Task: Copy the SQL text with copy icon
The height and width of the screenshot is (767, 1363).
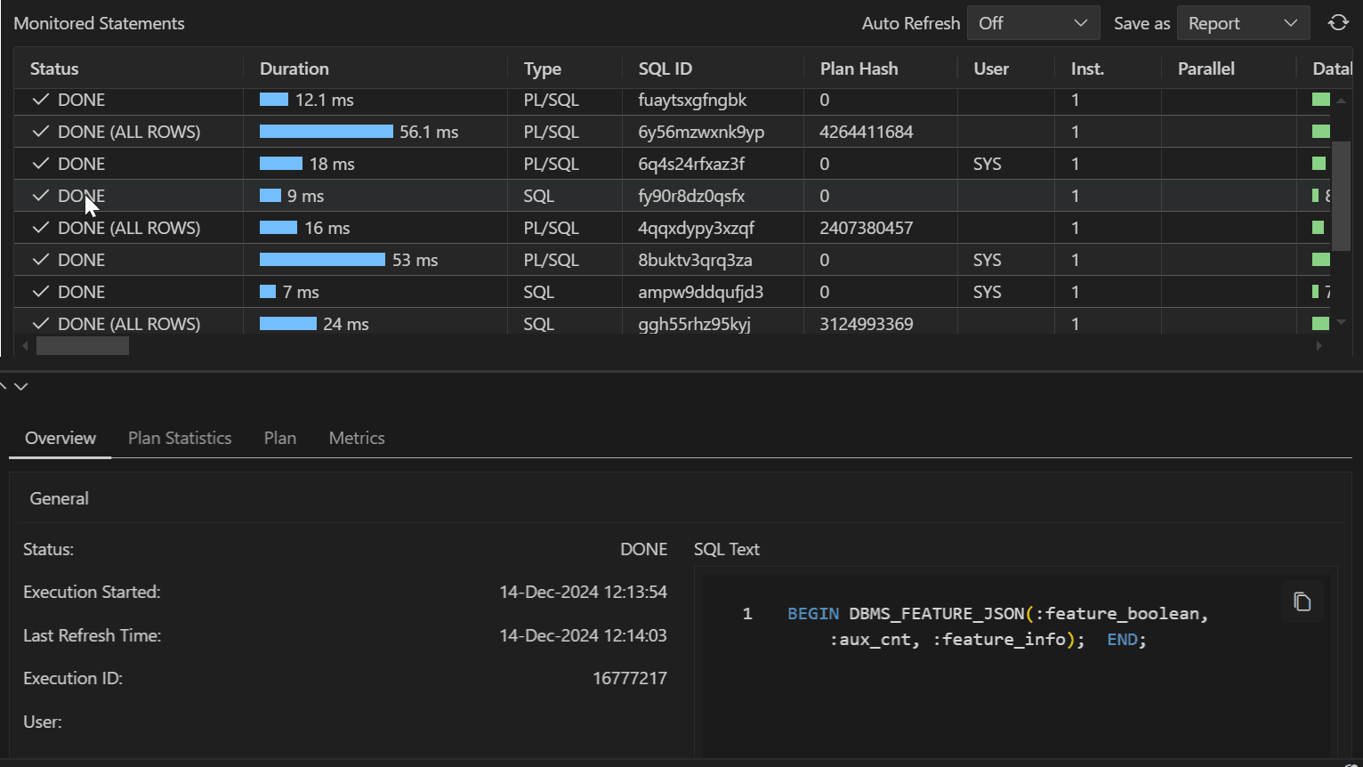Action: click(x=1302, y=602)
